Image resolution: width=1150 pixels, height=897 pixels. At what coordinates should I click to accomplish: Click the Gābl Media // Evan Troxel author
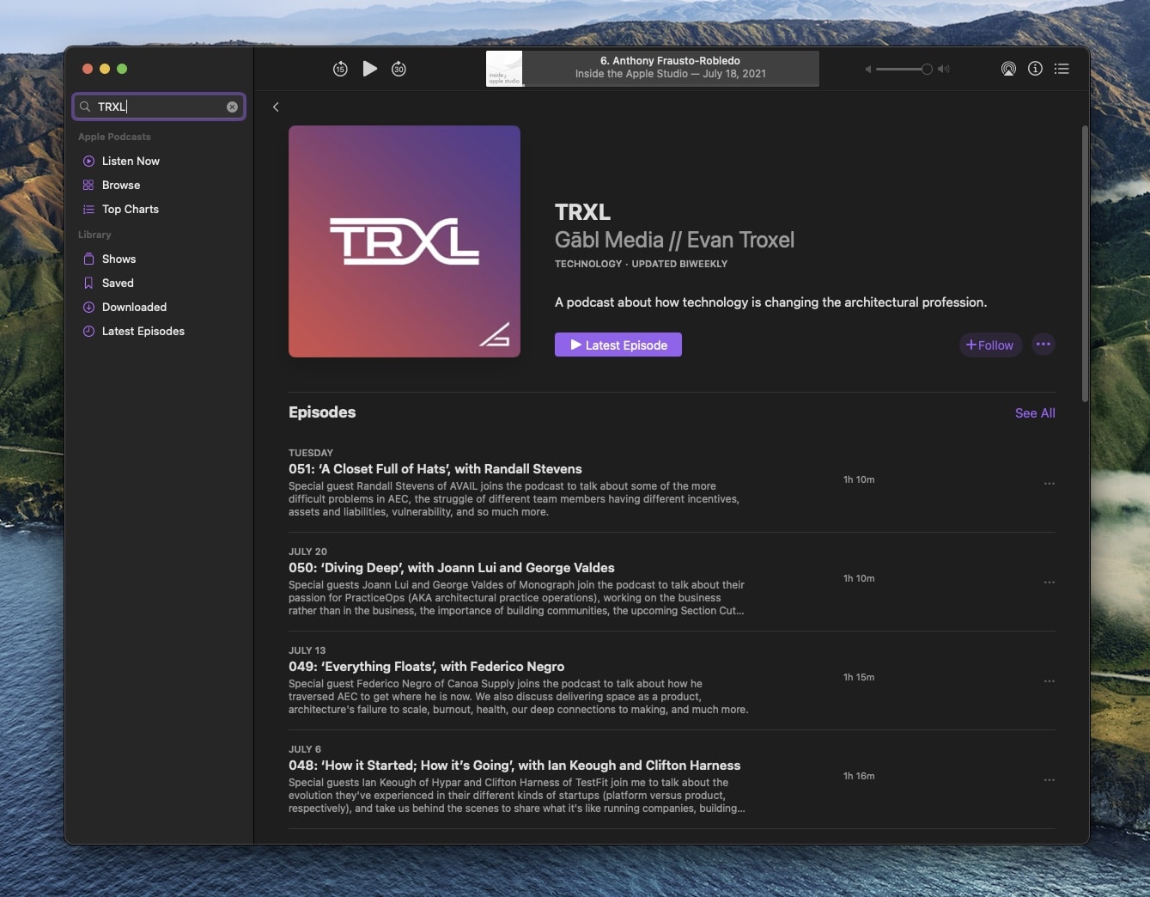pos(674,240)
